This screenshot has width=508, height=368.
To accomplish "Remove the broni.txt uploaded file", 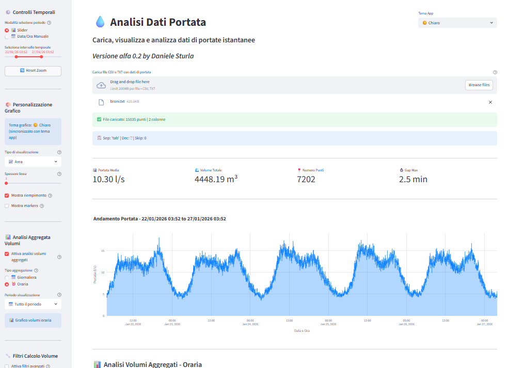I will pos(490,102).
